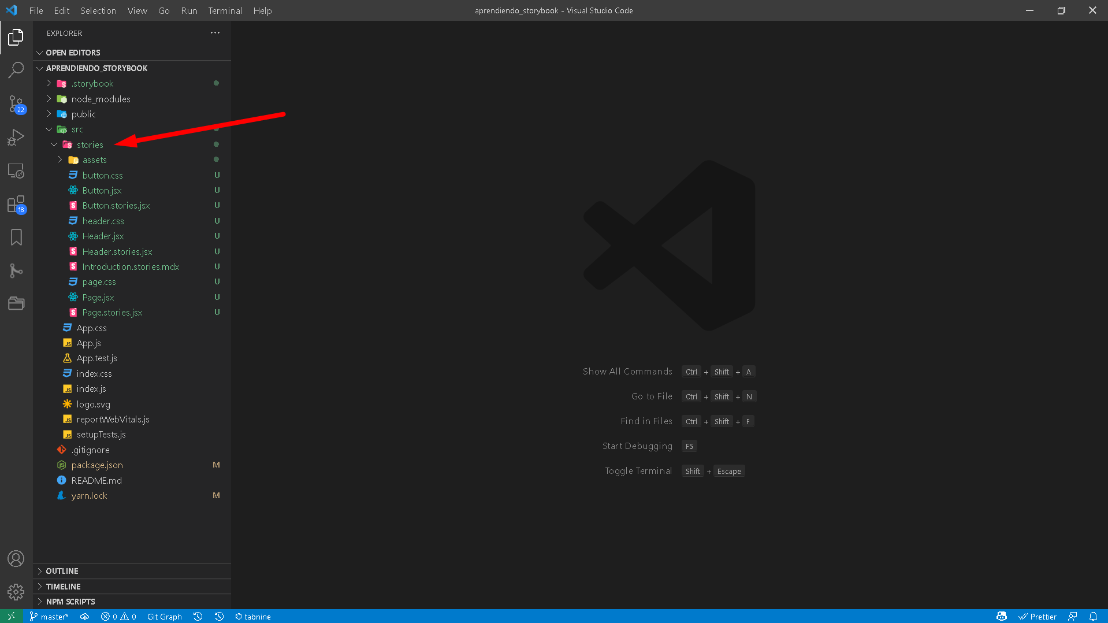Click the master branch indicator
The image size is (1108, 623).
point(50,617)
